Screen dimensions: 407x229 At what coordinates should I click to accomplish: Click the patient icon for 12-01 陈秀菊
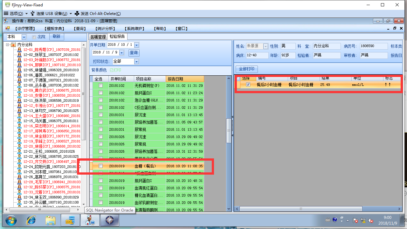click(20, 50)
